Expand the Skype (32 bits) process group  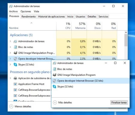point(10,64)
